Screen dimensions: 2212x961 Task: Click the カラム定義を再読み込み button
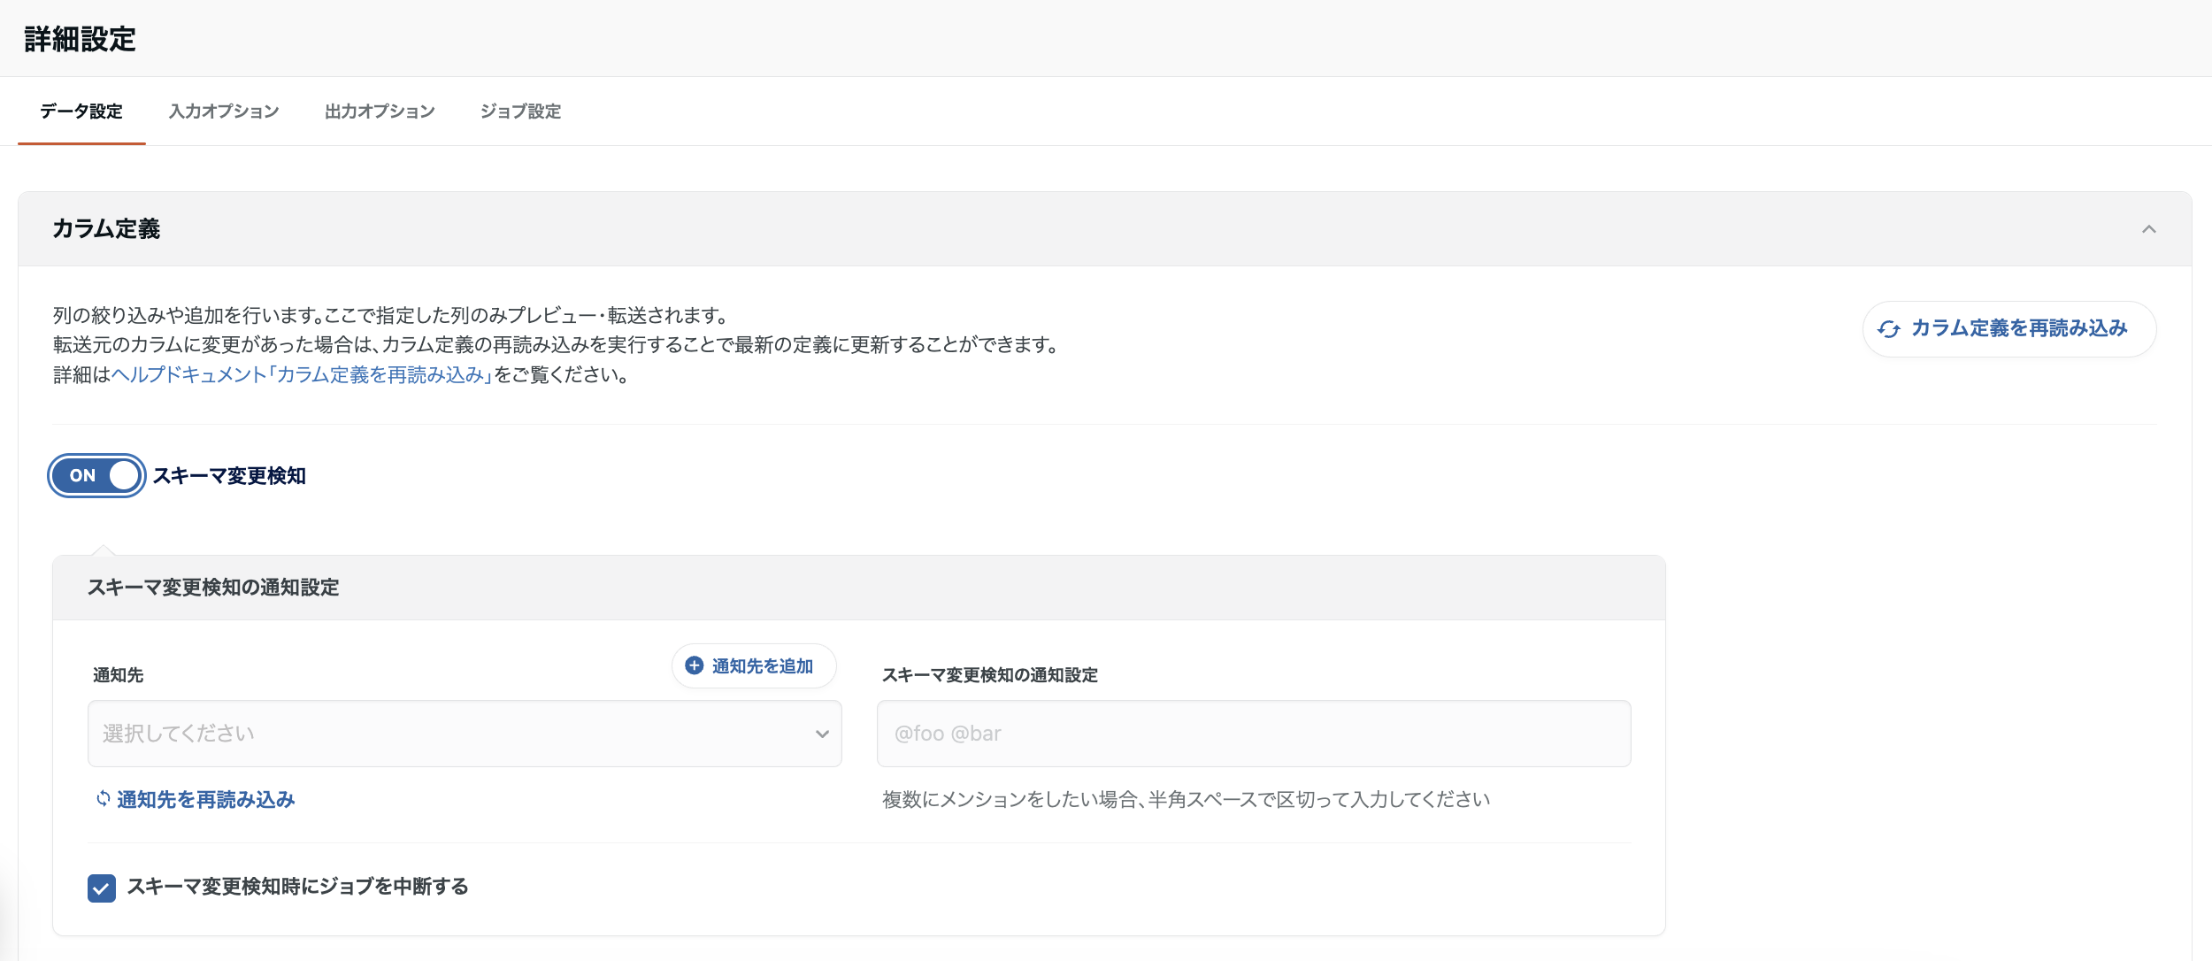[x=2010, y=328]
